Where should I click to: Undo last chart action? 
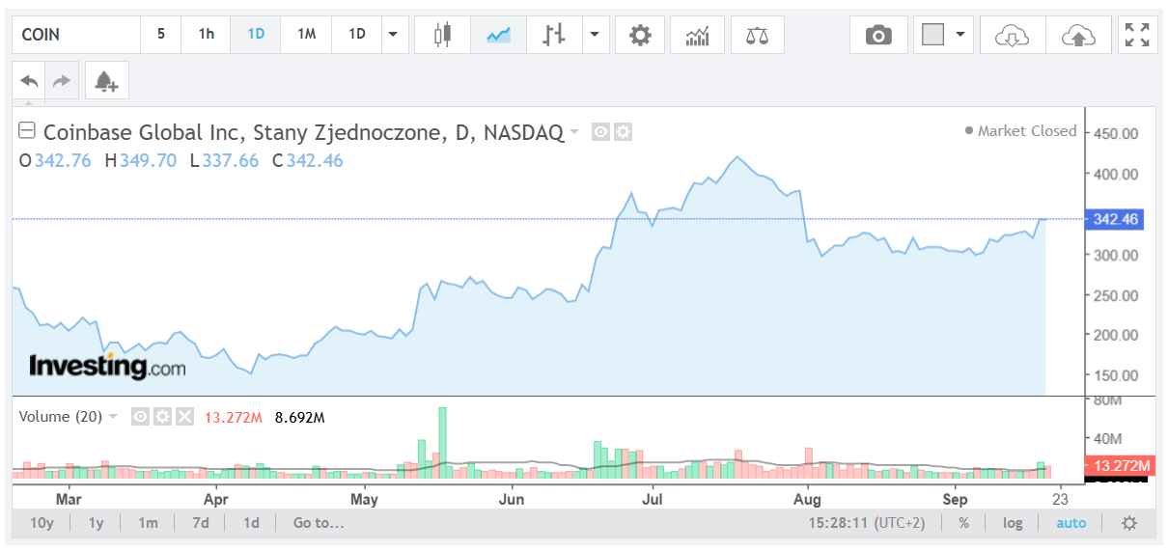point(30,81)
